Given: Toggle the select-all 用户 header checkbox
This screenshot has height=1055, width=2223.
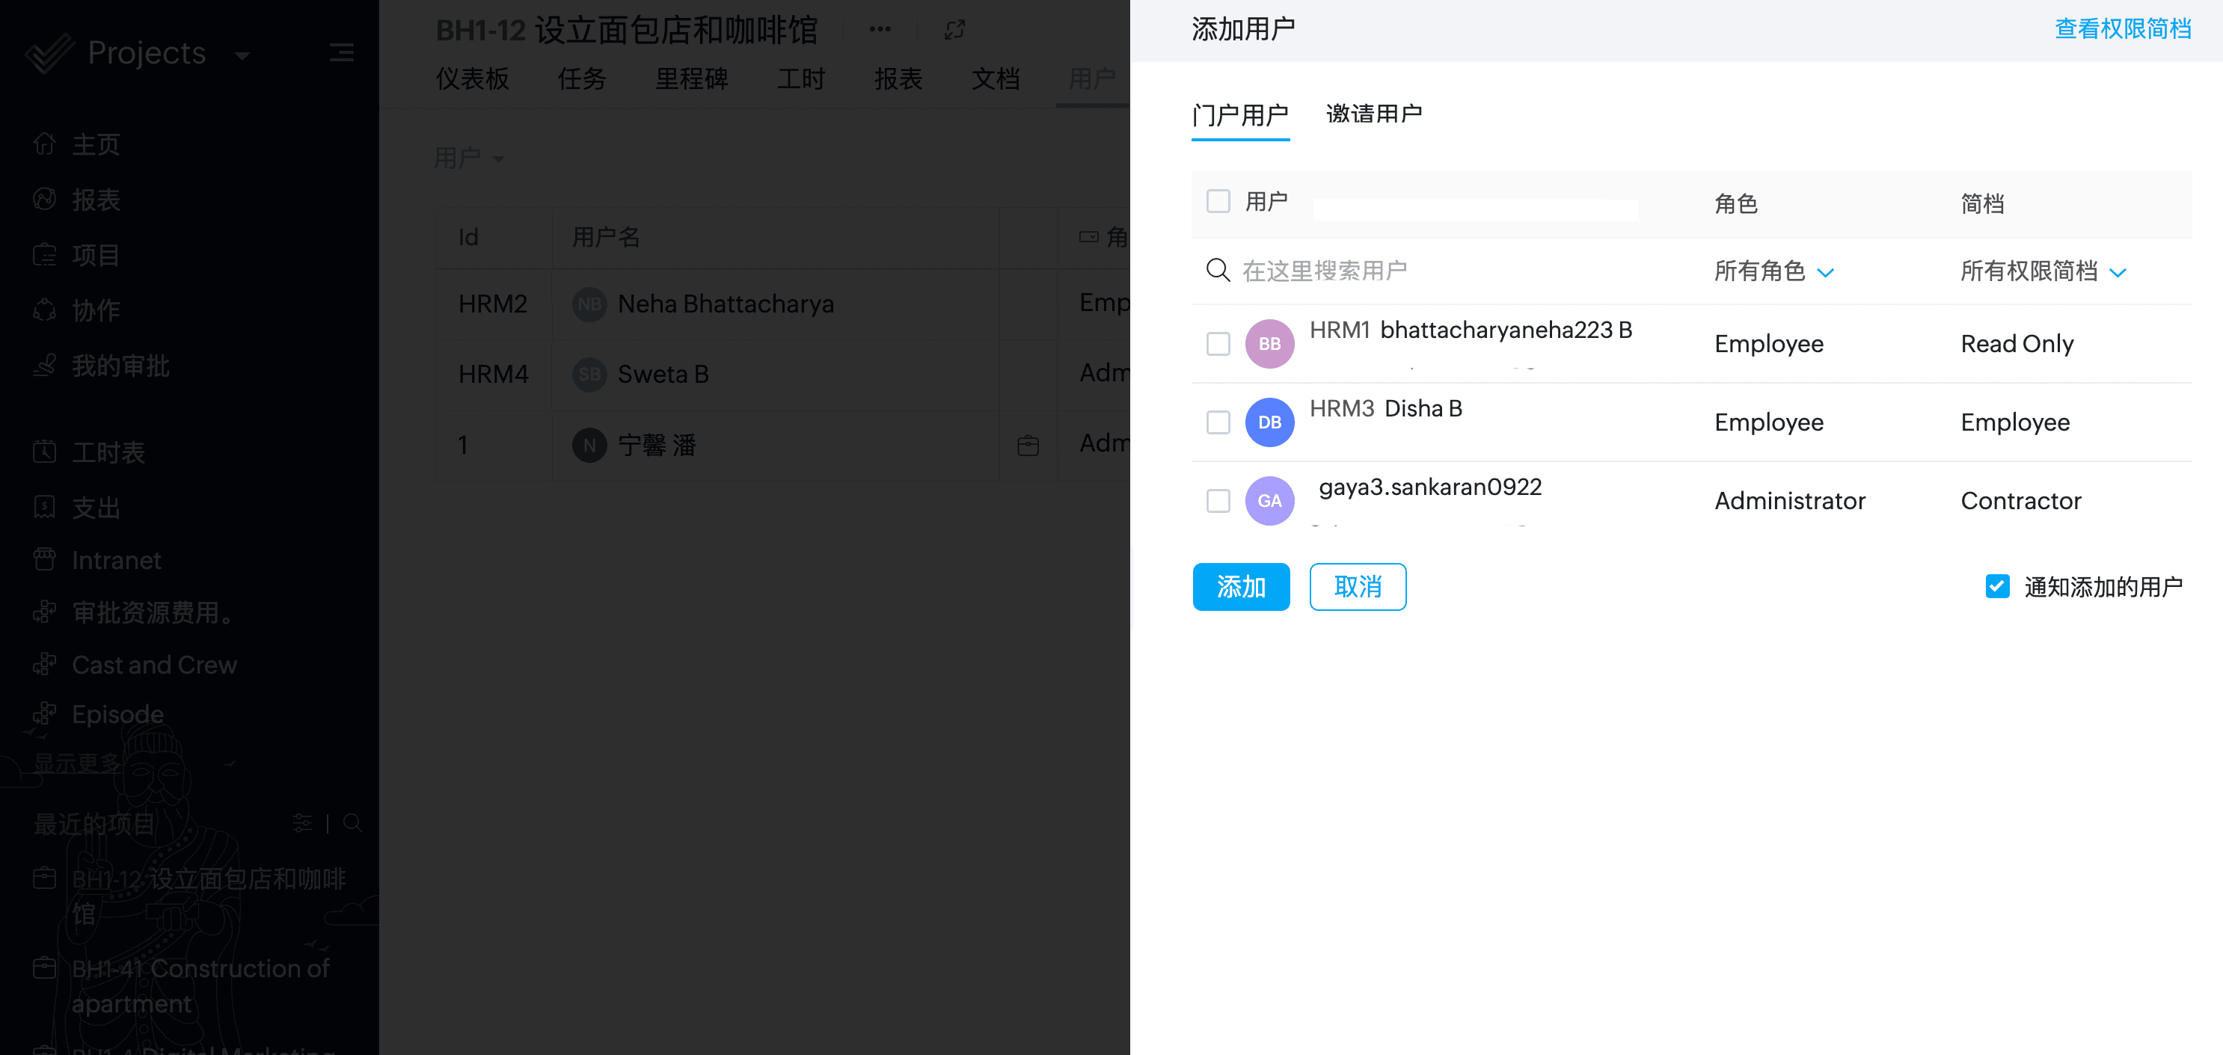Looking at the screenshot, I should tap(1218, 201).
